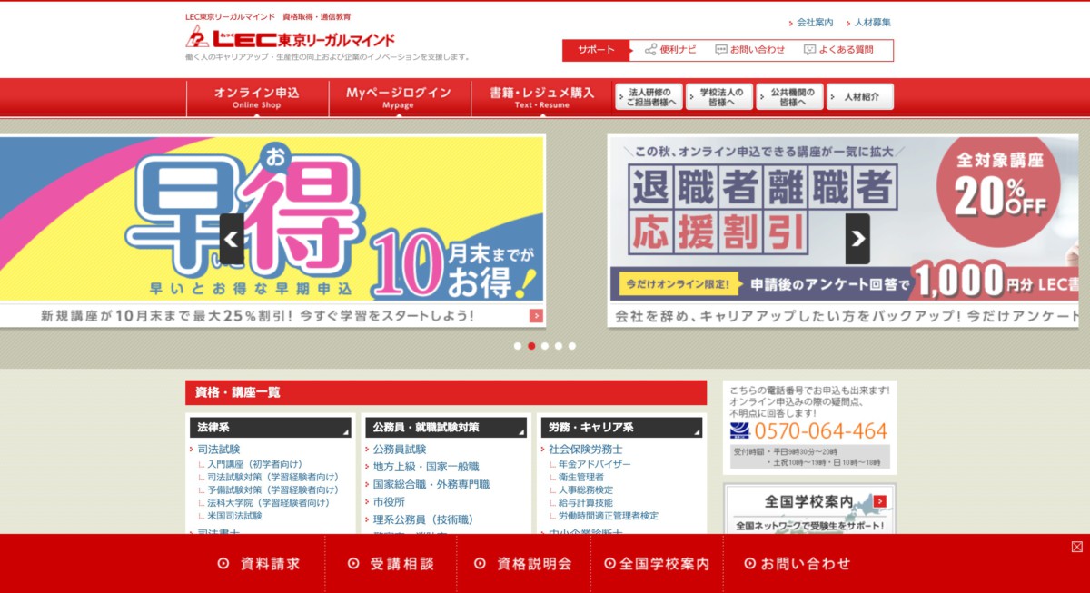Image resolution: width=1090 pixels, height=593 pixels.
Task: Click 資料請求 in the red bottom bar
Action: [x=259, y=563]
